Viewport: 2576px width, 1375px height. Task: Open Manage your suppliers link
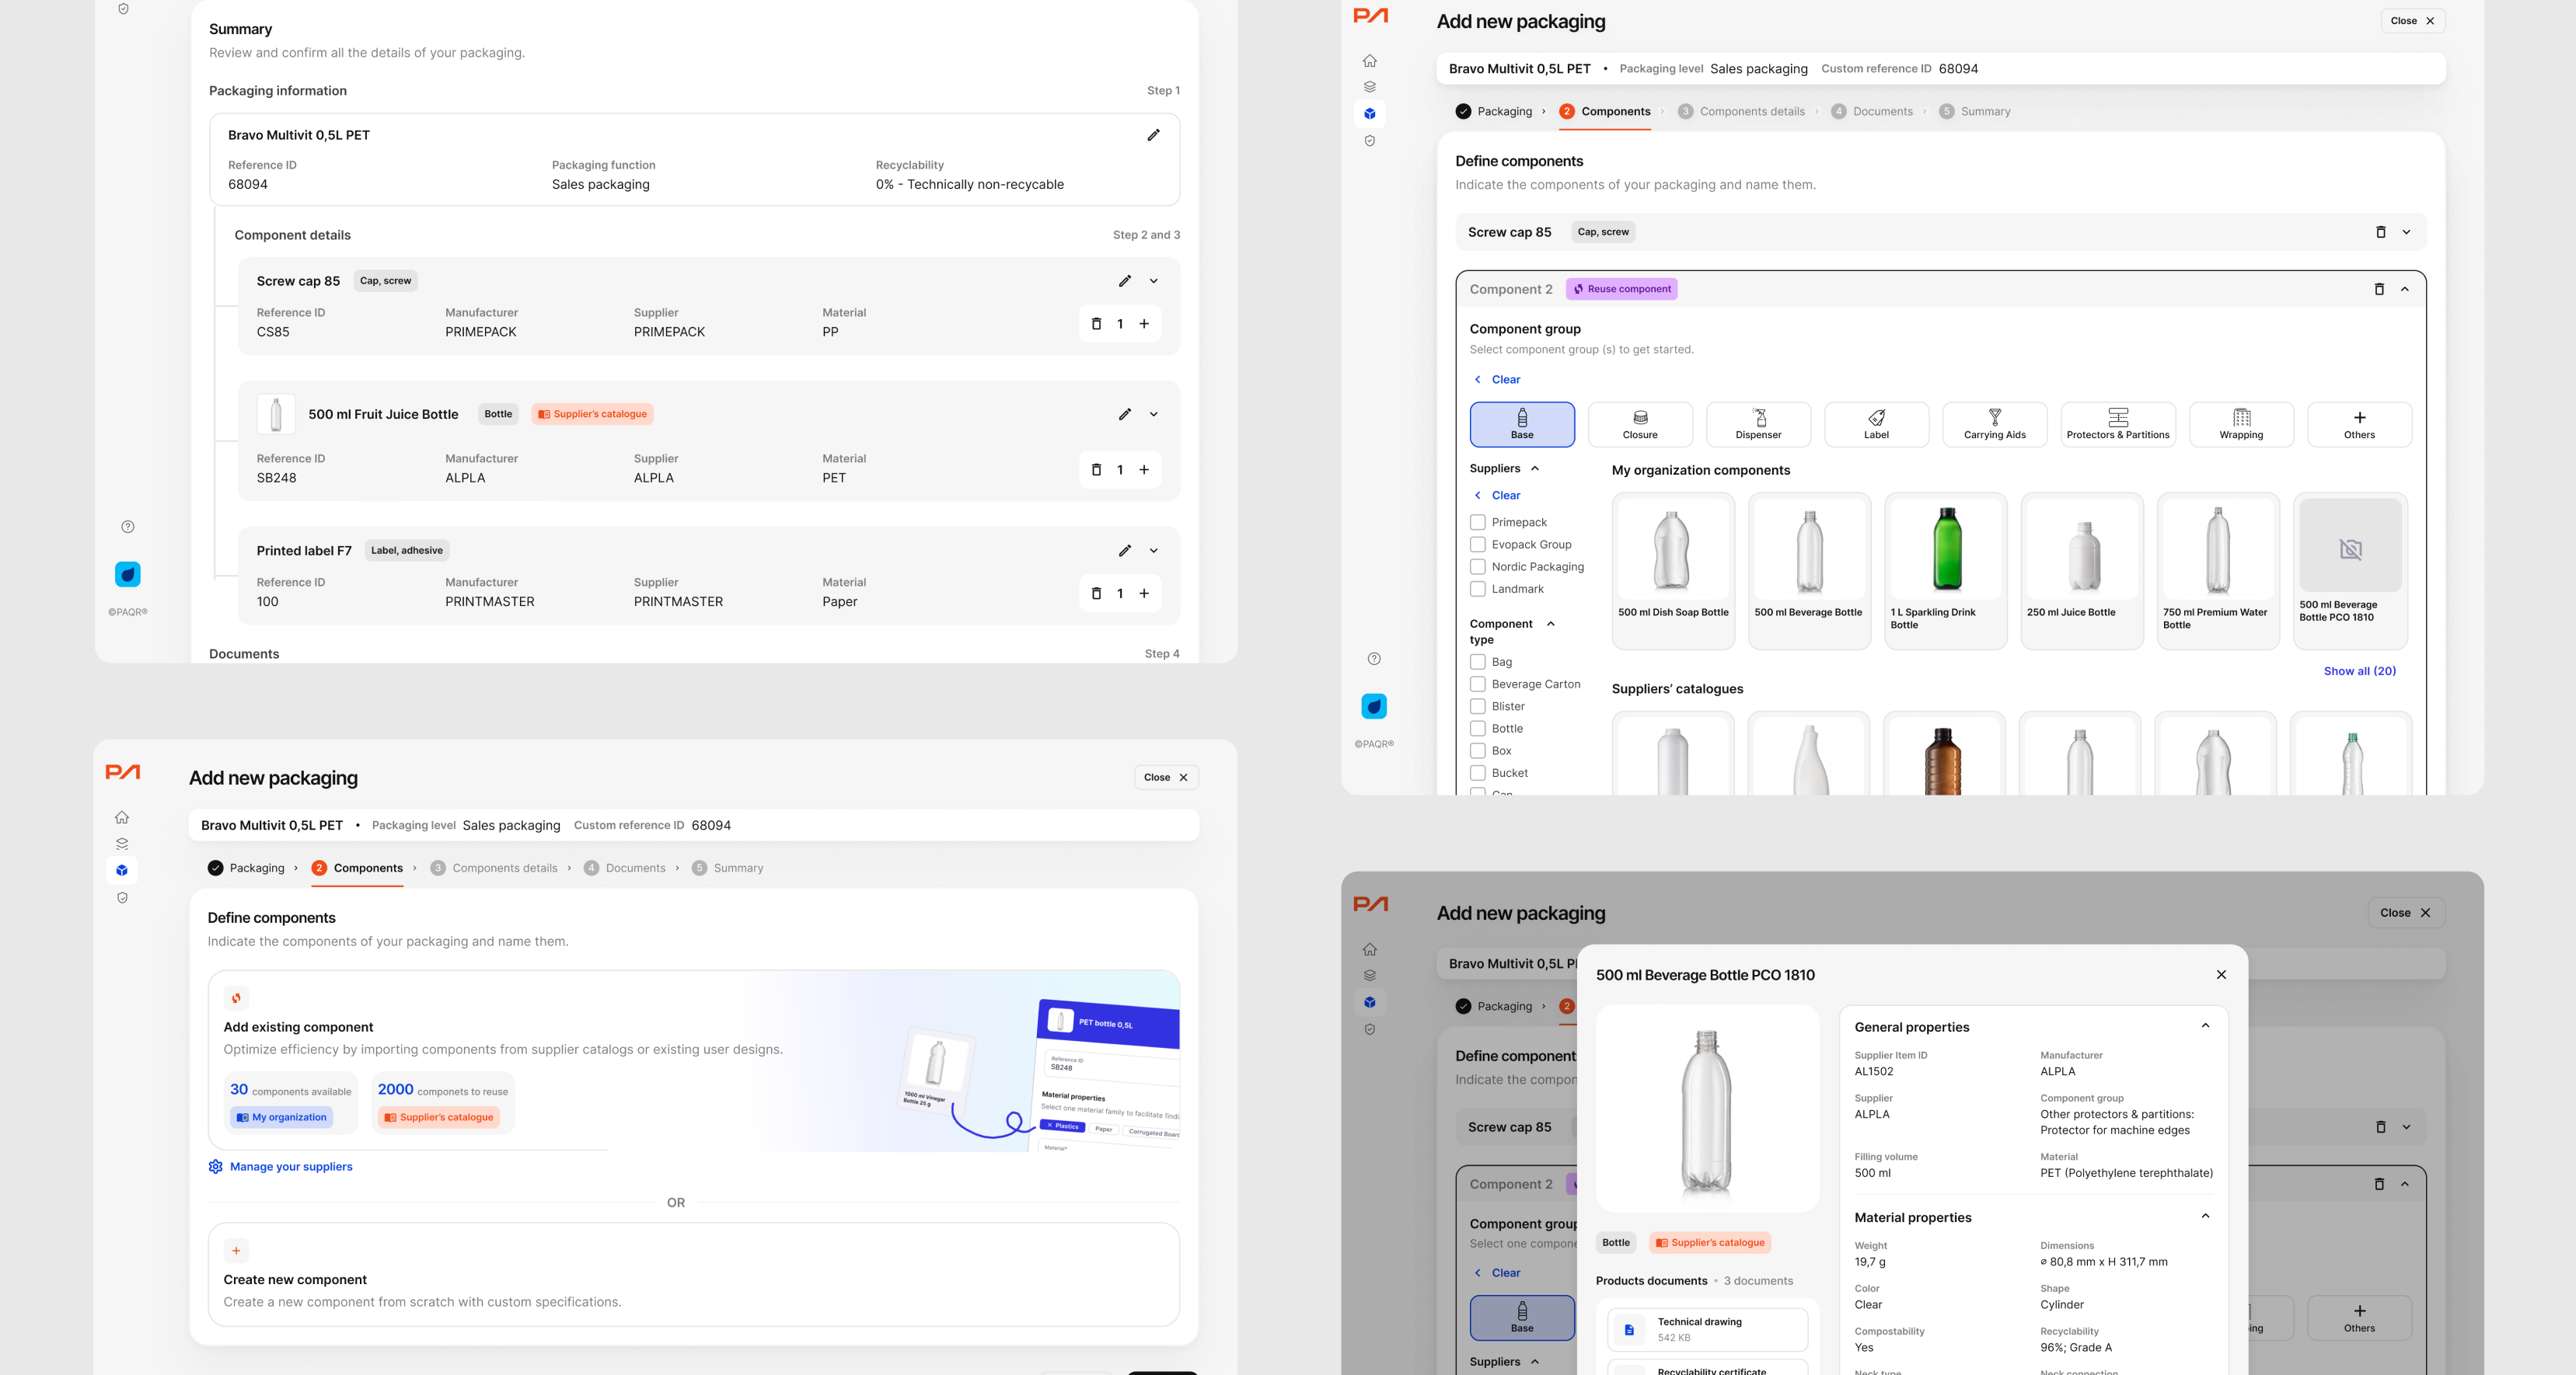pyautogui.click(x=280, y=1167)
